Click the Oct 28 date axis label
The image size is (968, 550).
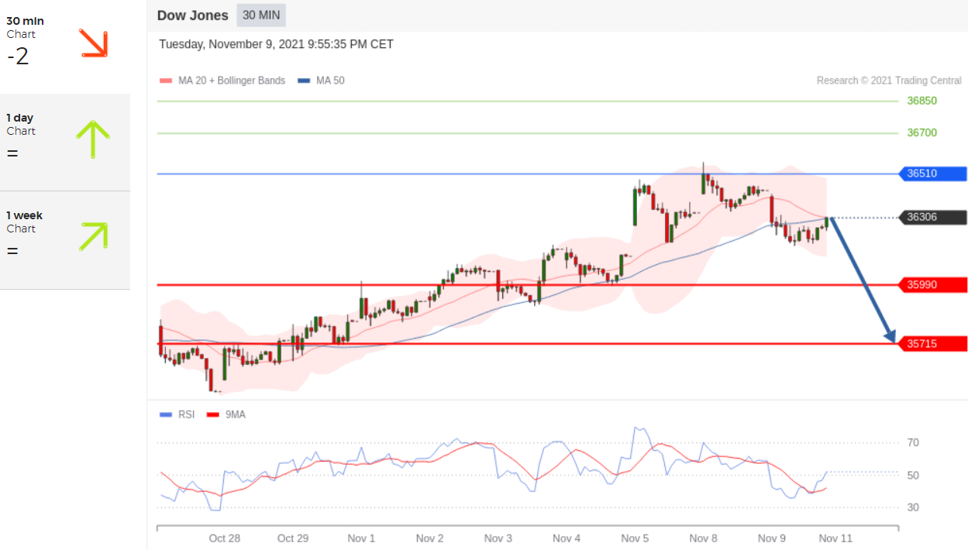click(x=224, y=538)
